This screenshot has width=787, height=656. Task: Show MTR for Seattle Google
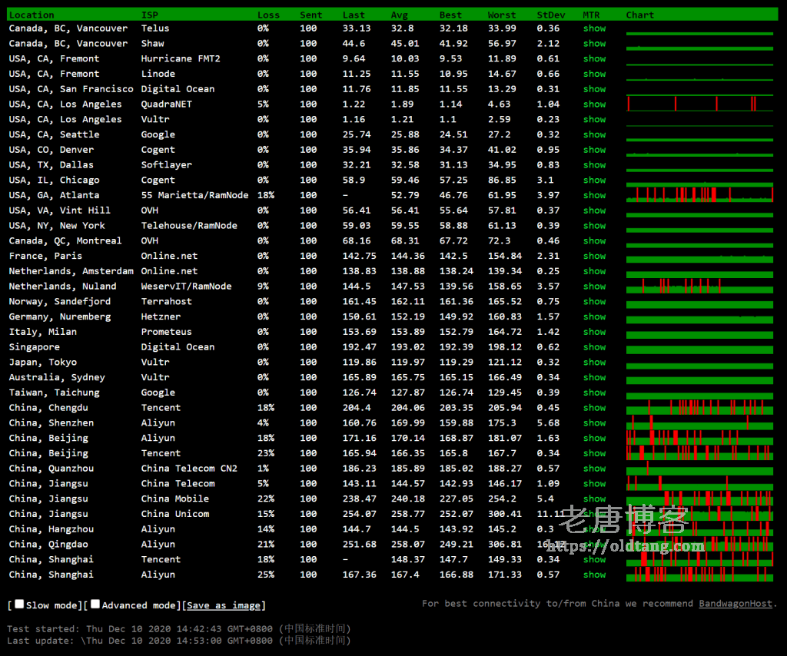(x=594, y=134)
